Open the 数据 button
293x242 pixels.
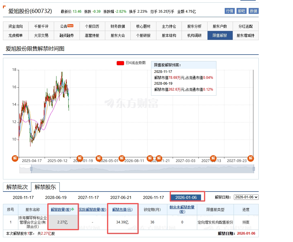[253, 11]
